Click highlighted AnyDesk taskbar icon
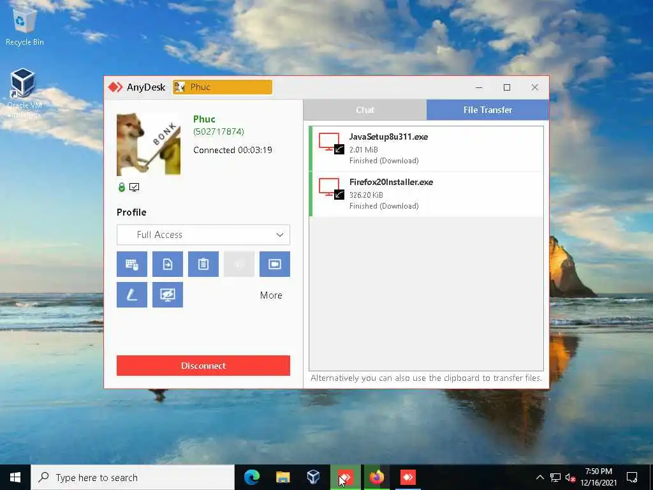The width and height of the screenshot is (653, 490). (346, 477)
